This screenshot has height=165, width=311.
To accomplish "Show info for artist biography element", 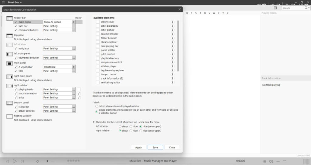I will pos(173,26).
